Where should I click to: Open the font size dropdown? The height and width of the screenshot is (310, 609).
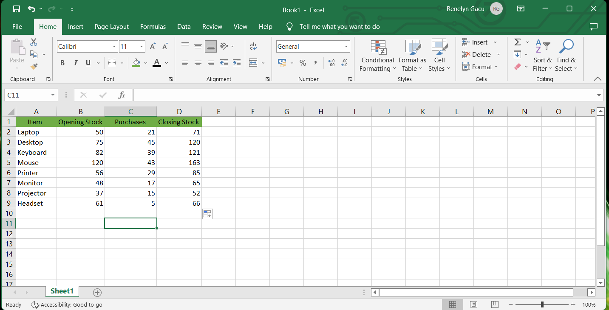pos(142,47)
